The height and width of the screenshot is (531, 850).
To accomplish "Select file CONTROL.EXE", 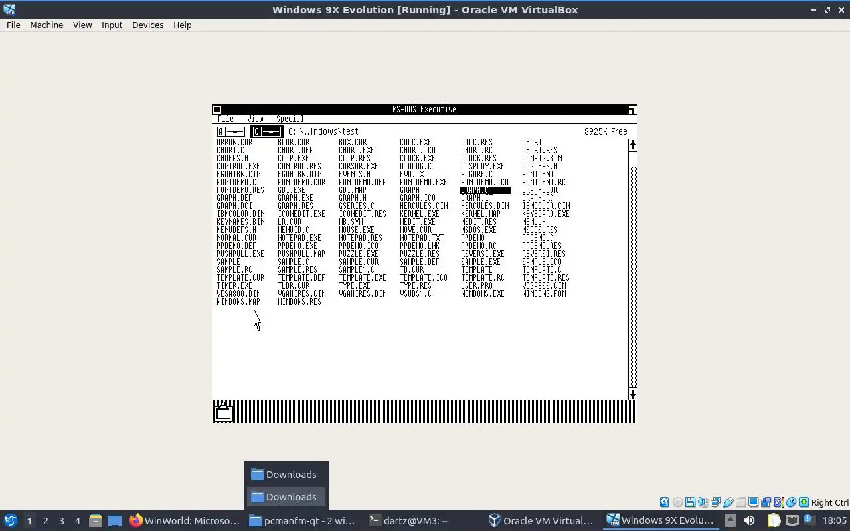I will [238, 166].
